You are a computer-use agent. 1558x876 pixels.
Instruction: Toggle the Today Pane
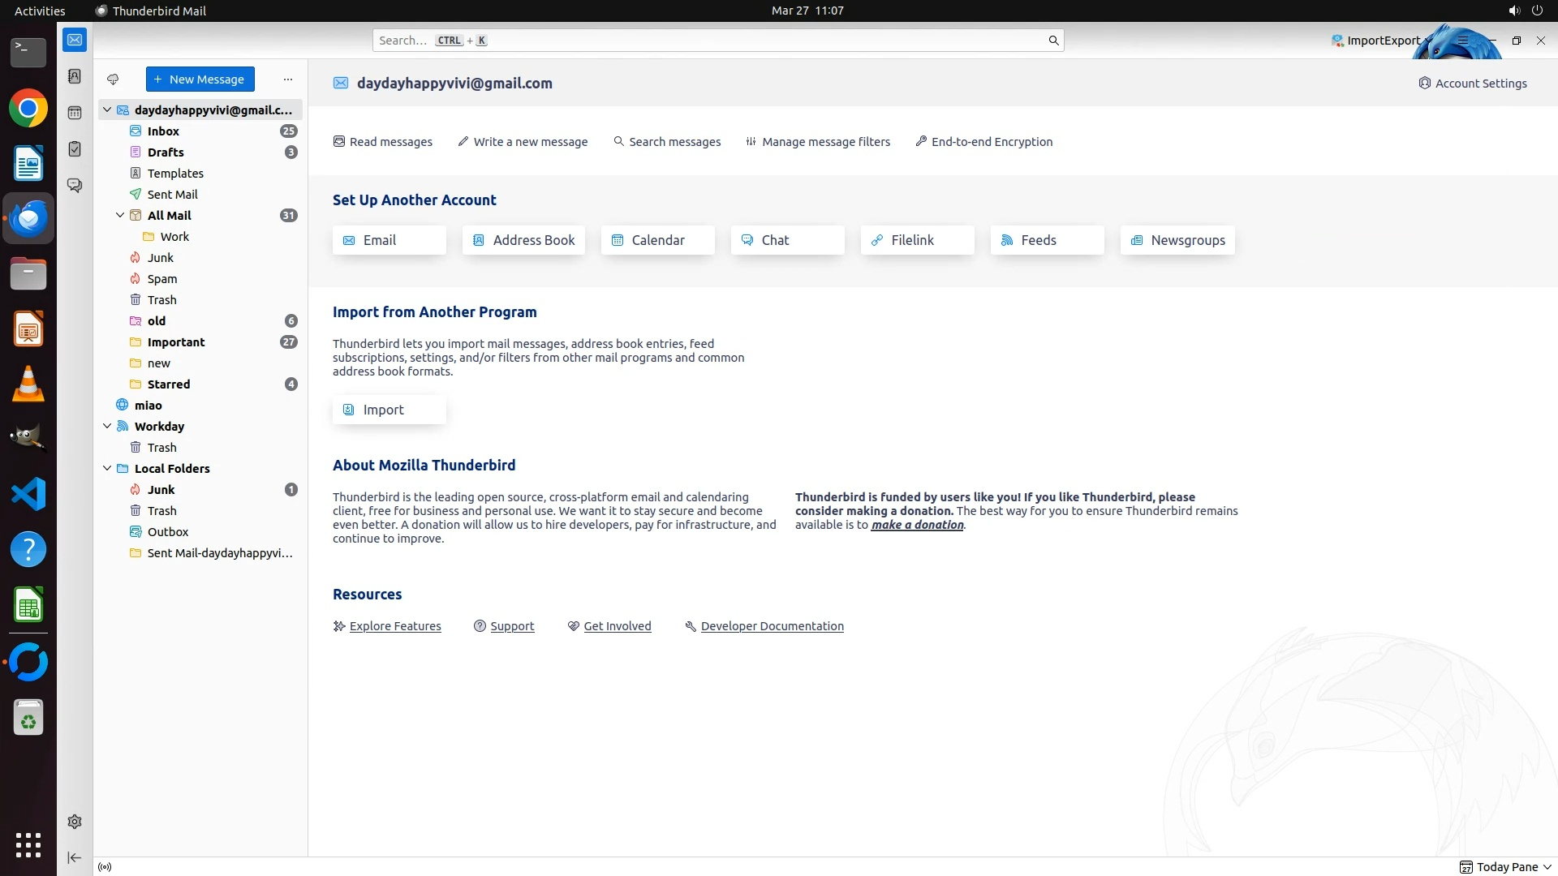[1505, 867]
